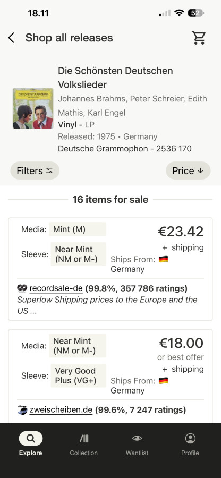Tap the zweischeiben.de seller avatar icon

pyautogui.click(x=22, y=410)
